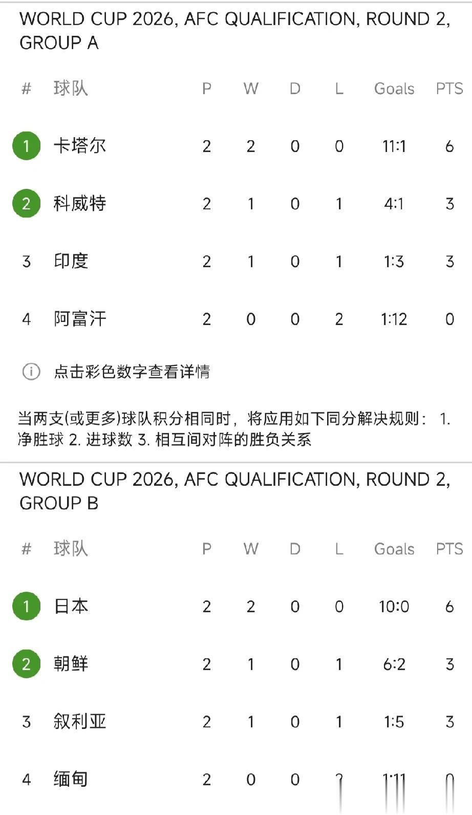Image resolution: width=472 pixels, height=815 pixels.
Task: Select 缅甸 in Group B table
Action: coord(71,779)
